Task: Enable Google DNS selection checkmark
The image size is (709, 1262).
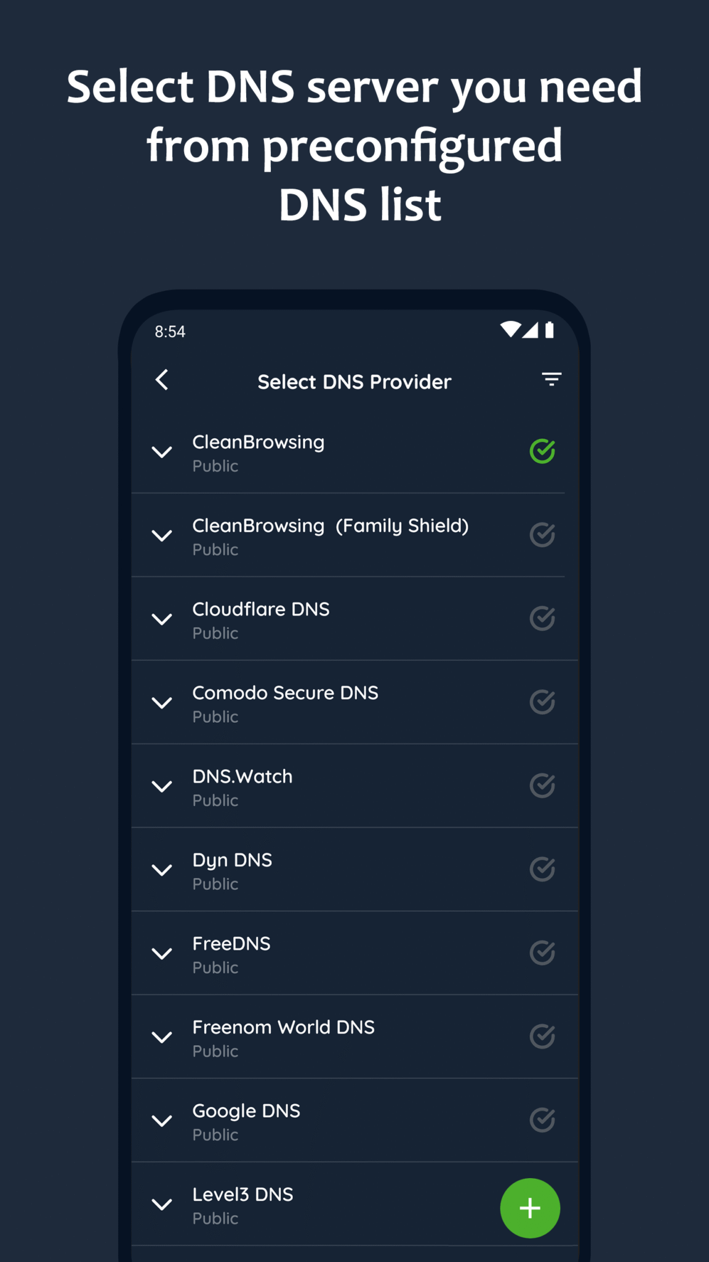Action: pyautogui.click(x=542, y=1120)
